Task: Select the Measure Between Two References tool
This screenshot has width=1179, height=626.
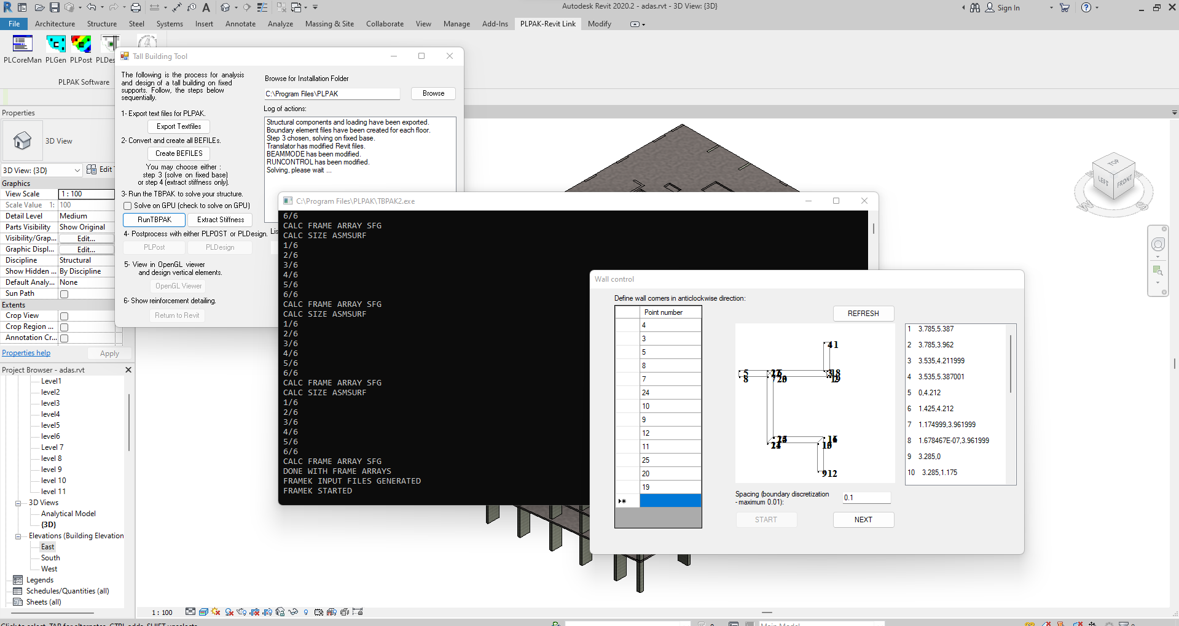Action: (154, 7)
